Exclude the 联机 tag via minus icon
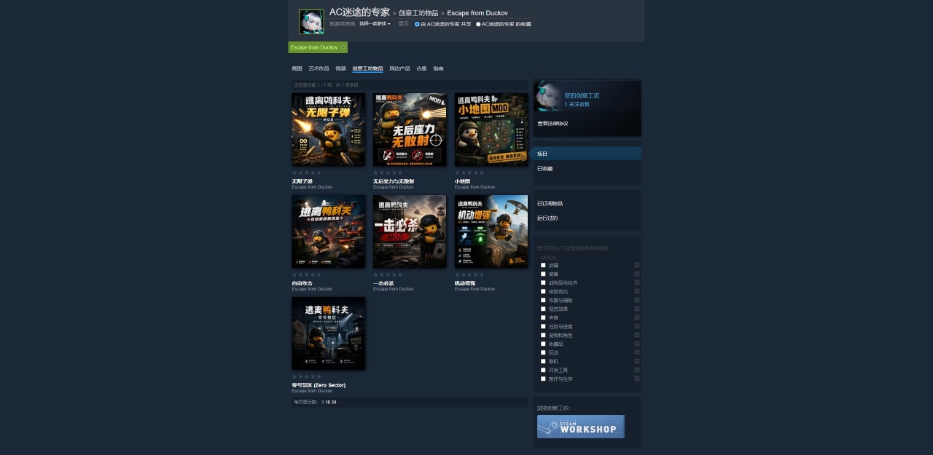Viewport: 933px width, 455px height. click(637, 361)
